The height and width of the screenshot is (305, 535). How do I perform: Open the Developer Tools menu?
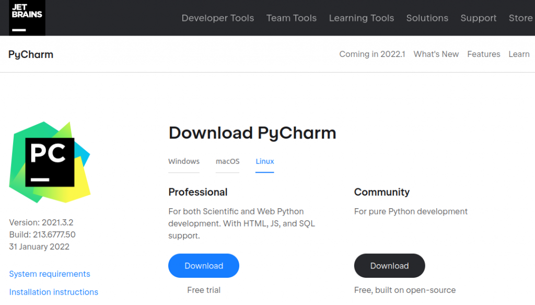pos(217,18)
